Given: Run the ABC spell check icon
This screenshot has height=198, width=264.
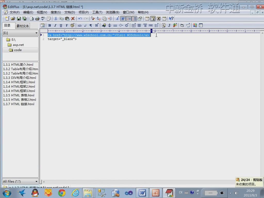Looking at the screenshot, I should coord(43,19).
